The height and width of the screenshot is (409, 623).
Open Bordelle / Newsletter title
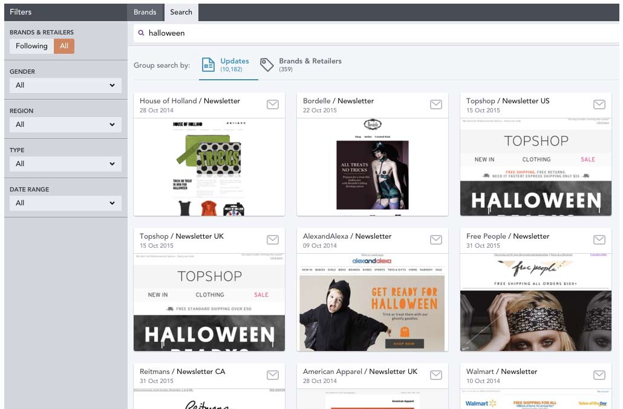pos(339,101)
